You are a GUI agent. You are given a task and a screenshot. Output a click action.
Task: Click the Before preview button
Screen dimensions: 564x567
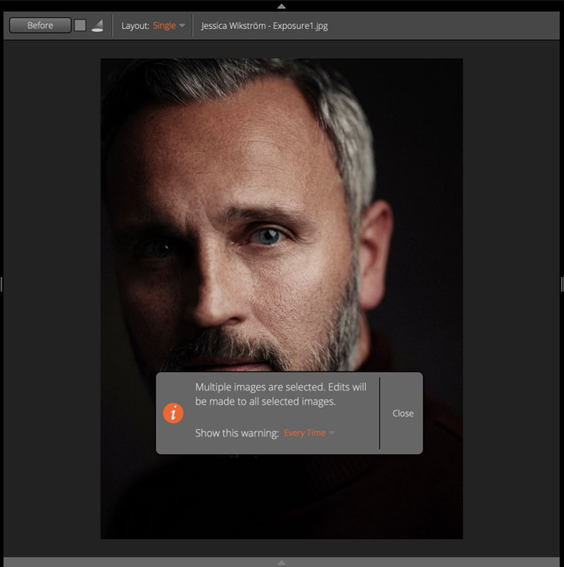(x=40, y=25)
